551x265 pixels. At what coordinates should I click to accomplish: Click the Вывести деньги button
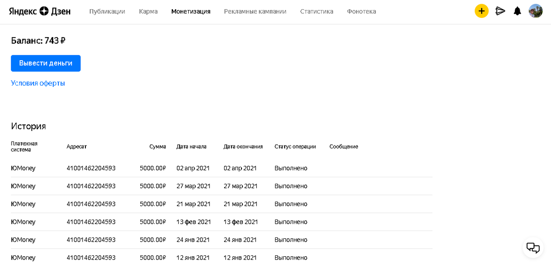[46, 63]
